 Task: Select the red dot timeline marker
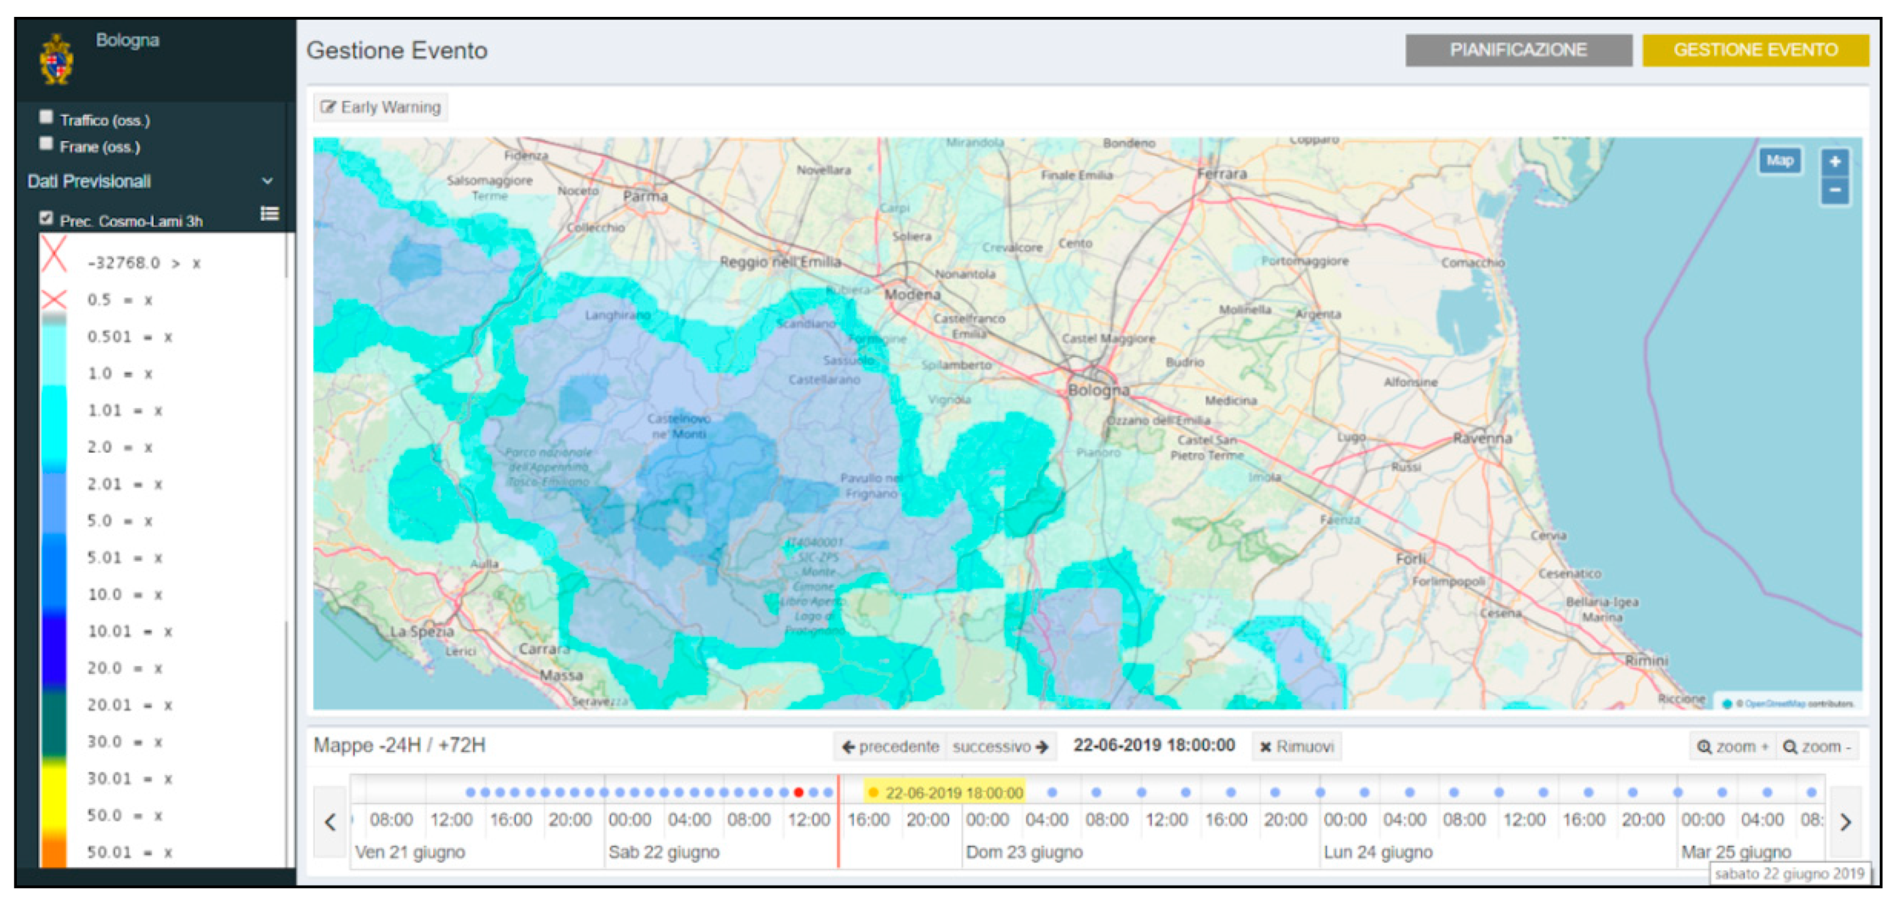pyautogui.click(x=798, y=793)
